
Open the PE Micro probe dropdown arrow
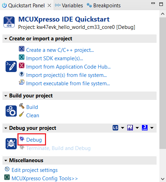pos(137,128)
